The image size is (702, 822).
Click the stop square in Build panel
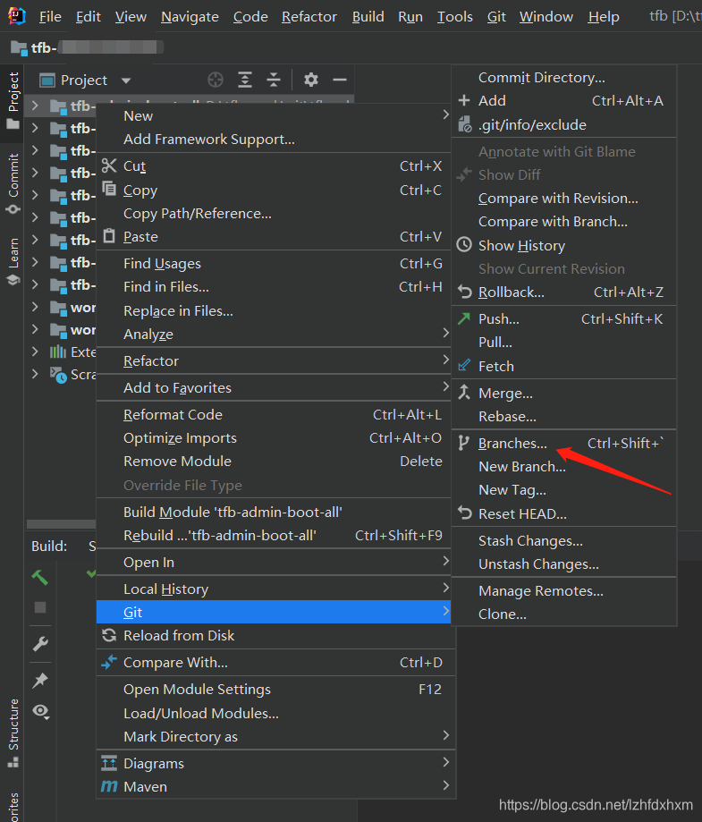point(40,607)
